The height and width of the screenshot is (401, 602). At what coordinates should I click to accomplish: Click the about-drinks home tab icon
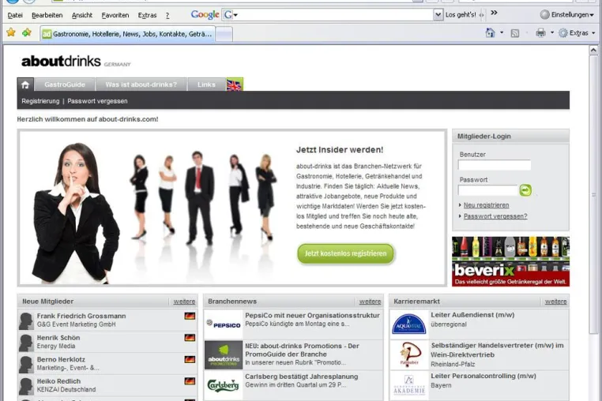tap(25, 84)
